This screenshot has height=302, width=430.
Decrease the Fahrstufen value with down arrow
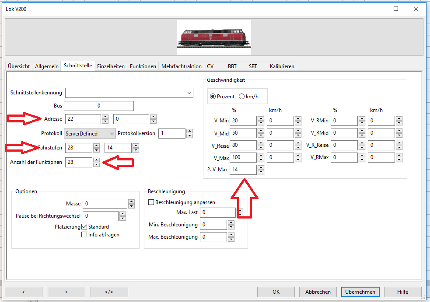pos(96,150)
